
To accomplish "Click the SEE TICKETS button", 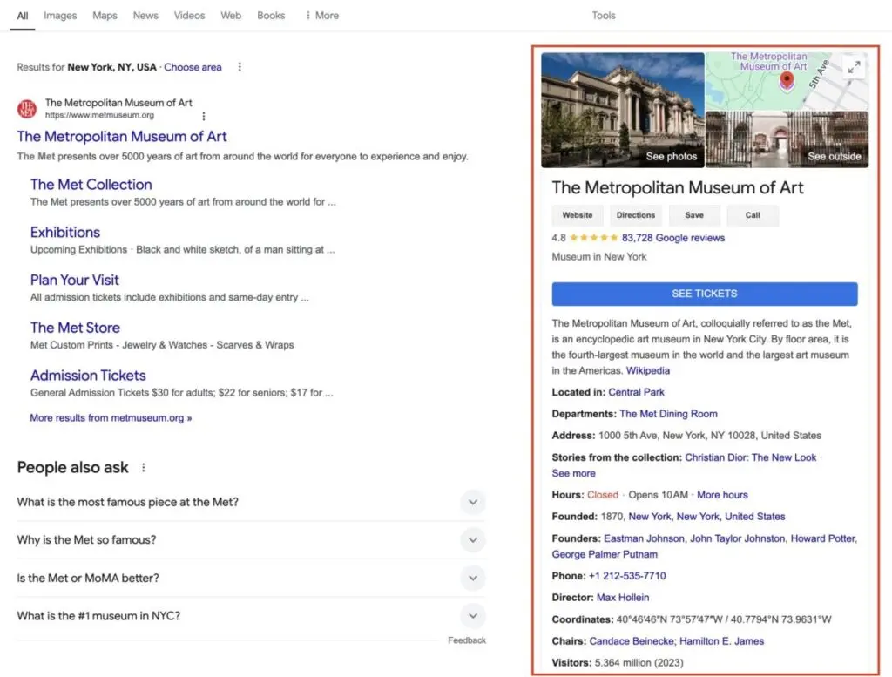I will (x=704, y=294).
